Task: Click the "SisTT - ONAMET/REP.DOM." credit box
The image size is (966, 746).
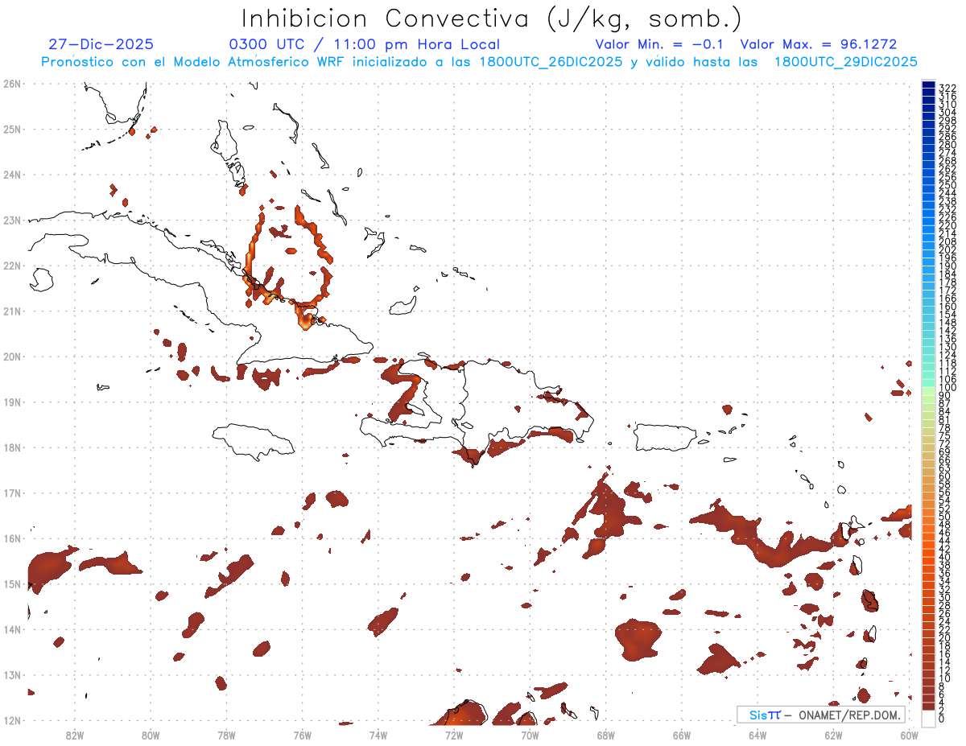Action: [x=821, y=715]
